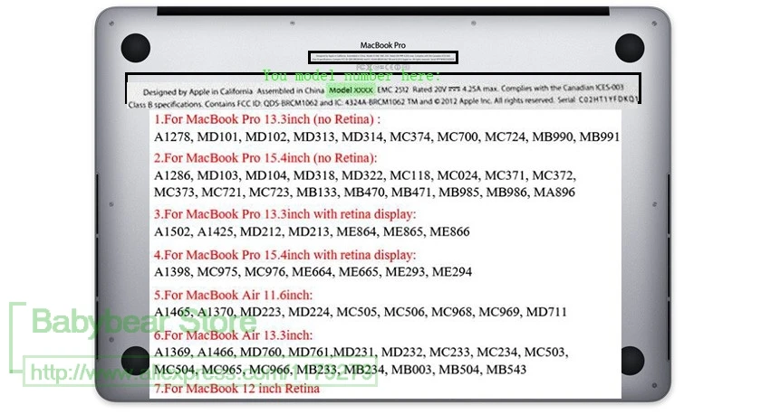Viewport: 761px width, 414px height.
Task: Select model number "A1398"
Action: click(x=172, y=272)
